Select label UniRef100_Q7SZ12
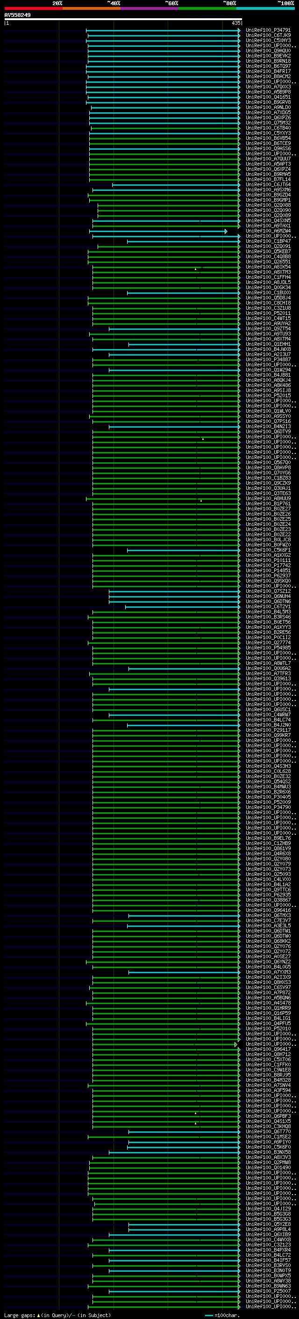Screen dimensions: 299x1319 [x=268, y=591]
